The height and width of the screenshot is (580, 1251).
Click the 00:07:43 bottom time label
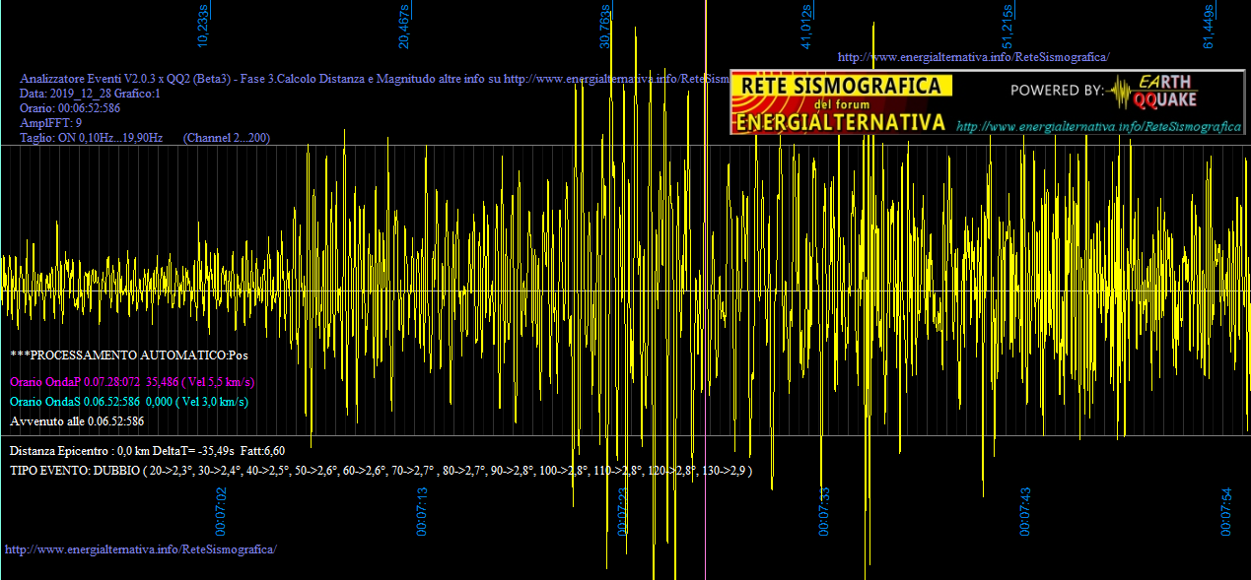click(x=1025, y=511)
